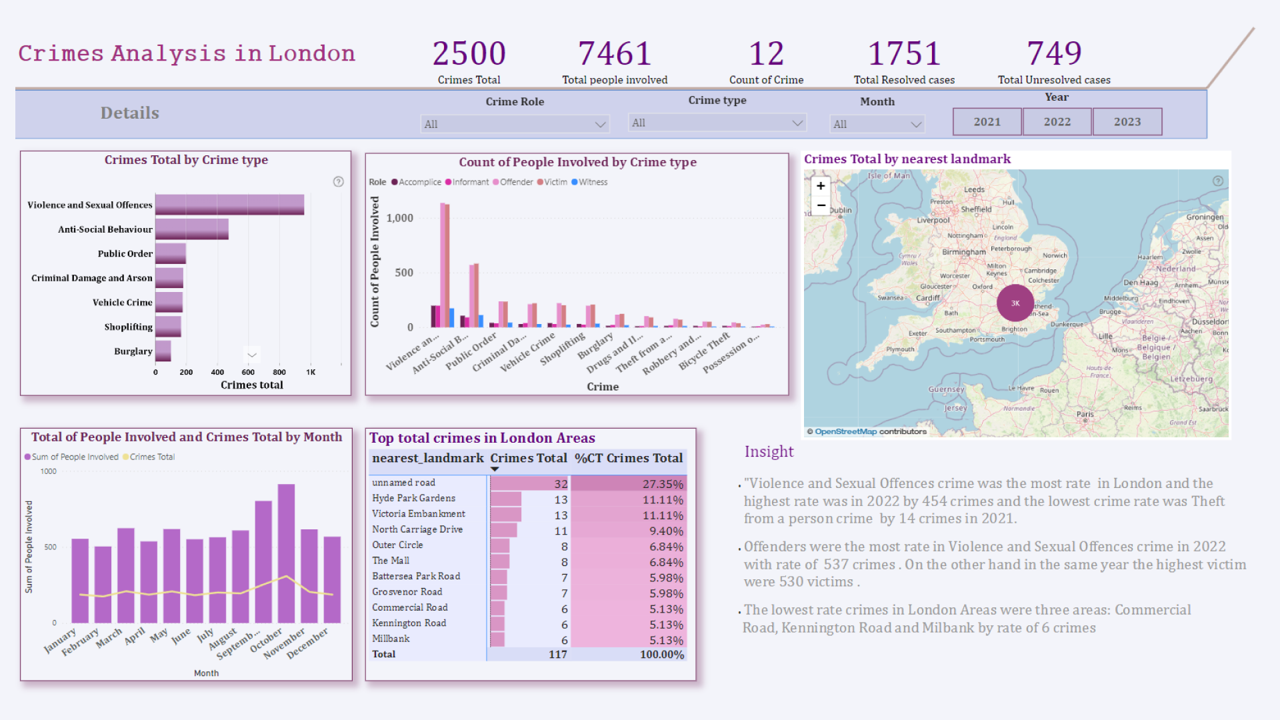Click the 7461 Total people involved card

click(x=615, y=61)
